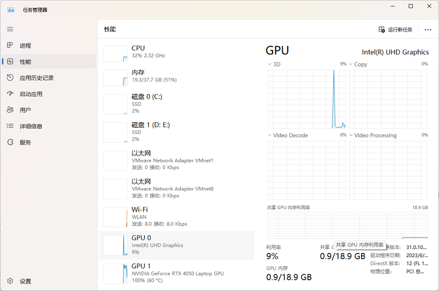This screenshot has width=439, height=291.
Task: Click the 3D engine usage graph
Action: (x=307, y=99)
